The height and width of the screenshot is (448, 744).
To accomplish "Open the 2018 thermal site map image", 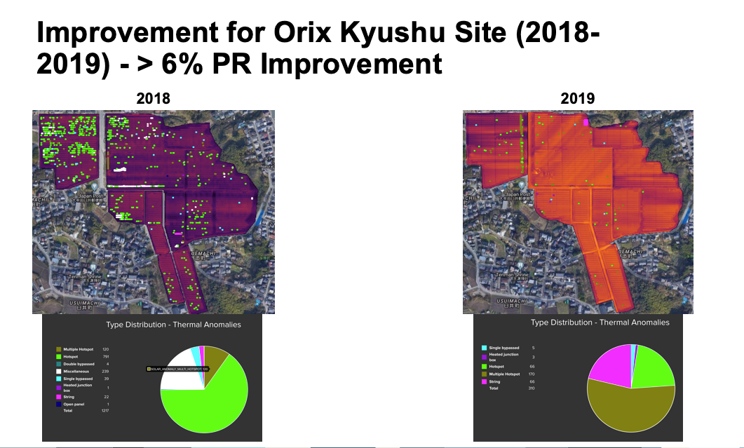I will 153,212.
